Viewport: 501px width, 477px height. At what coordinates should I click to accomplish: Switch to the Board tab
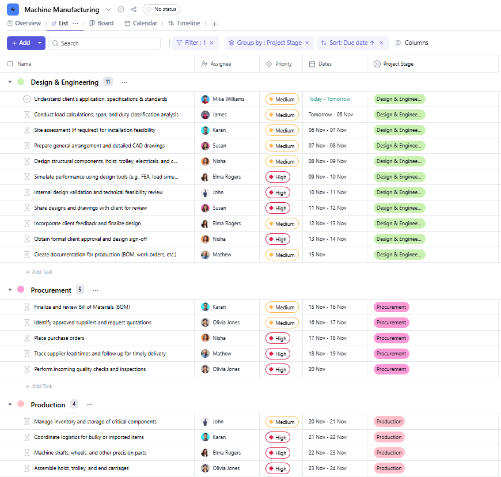tap(101, 24)
